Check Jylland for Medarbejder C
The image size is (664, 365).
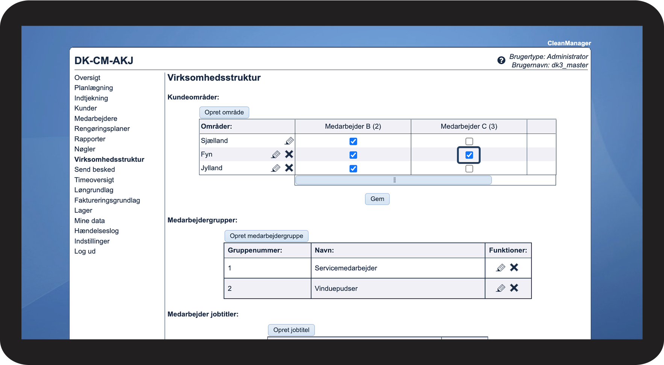[x=469, y=169]
